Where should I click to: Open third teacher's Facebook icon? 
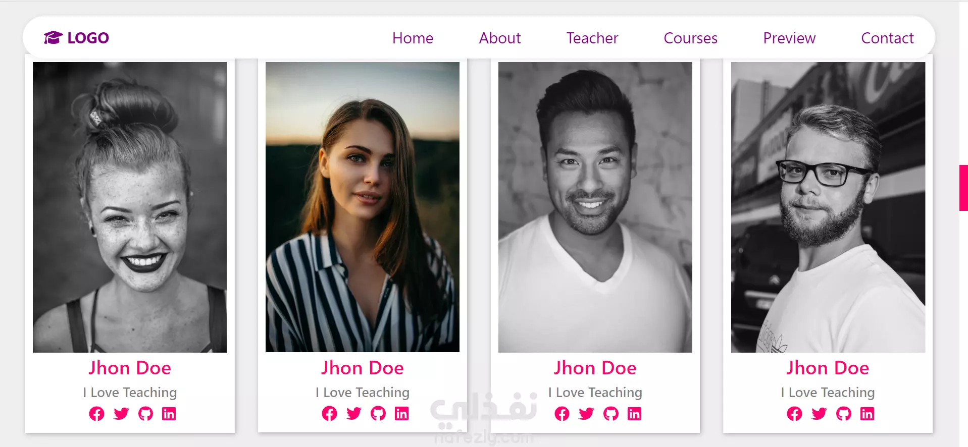click(562, 414)
